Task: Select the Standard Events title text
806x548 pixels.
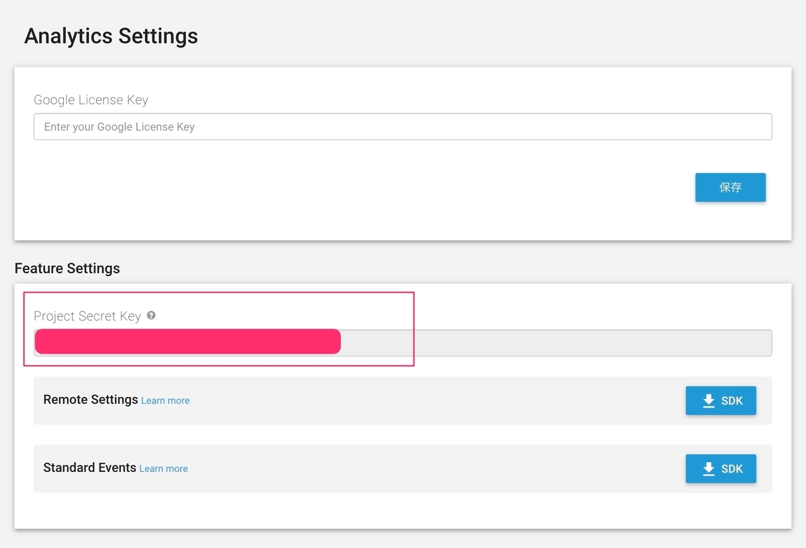Action: tap(89, 467)
